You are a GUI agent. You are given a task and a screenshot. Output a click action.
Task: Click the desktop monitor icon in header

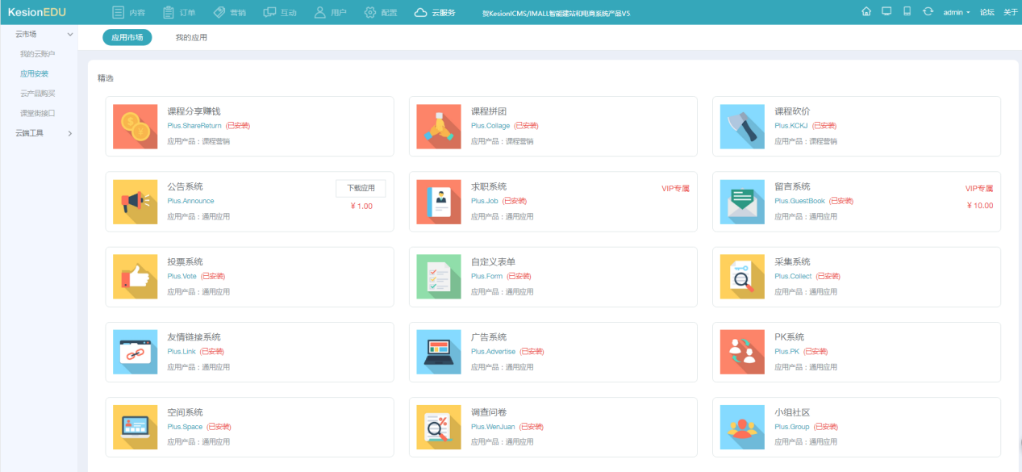tap(886, 12)
